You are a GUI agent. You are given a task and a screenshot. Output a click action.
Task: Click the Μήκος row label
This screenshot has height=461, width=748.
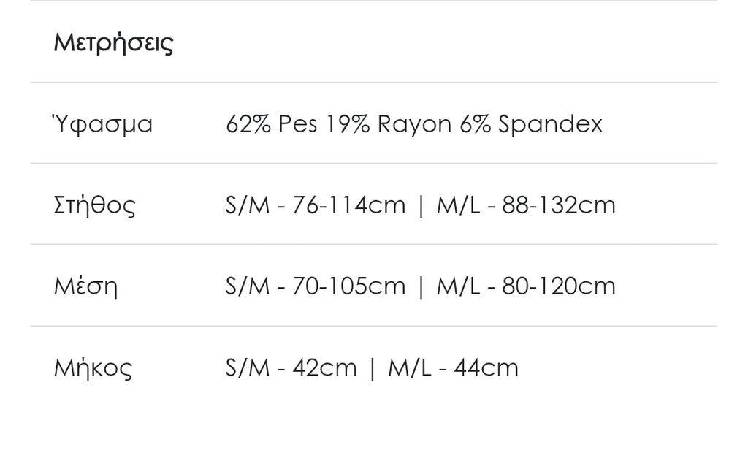click(x=93, y=367)
